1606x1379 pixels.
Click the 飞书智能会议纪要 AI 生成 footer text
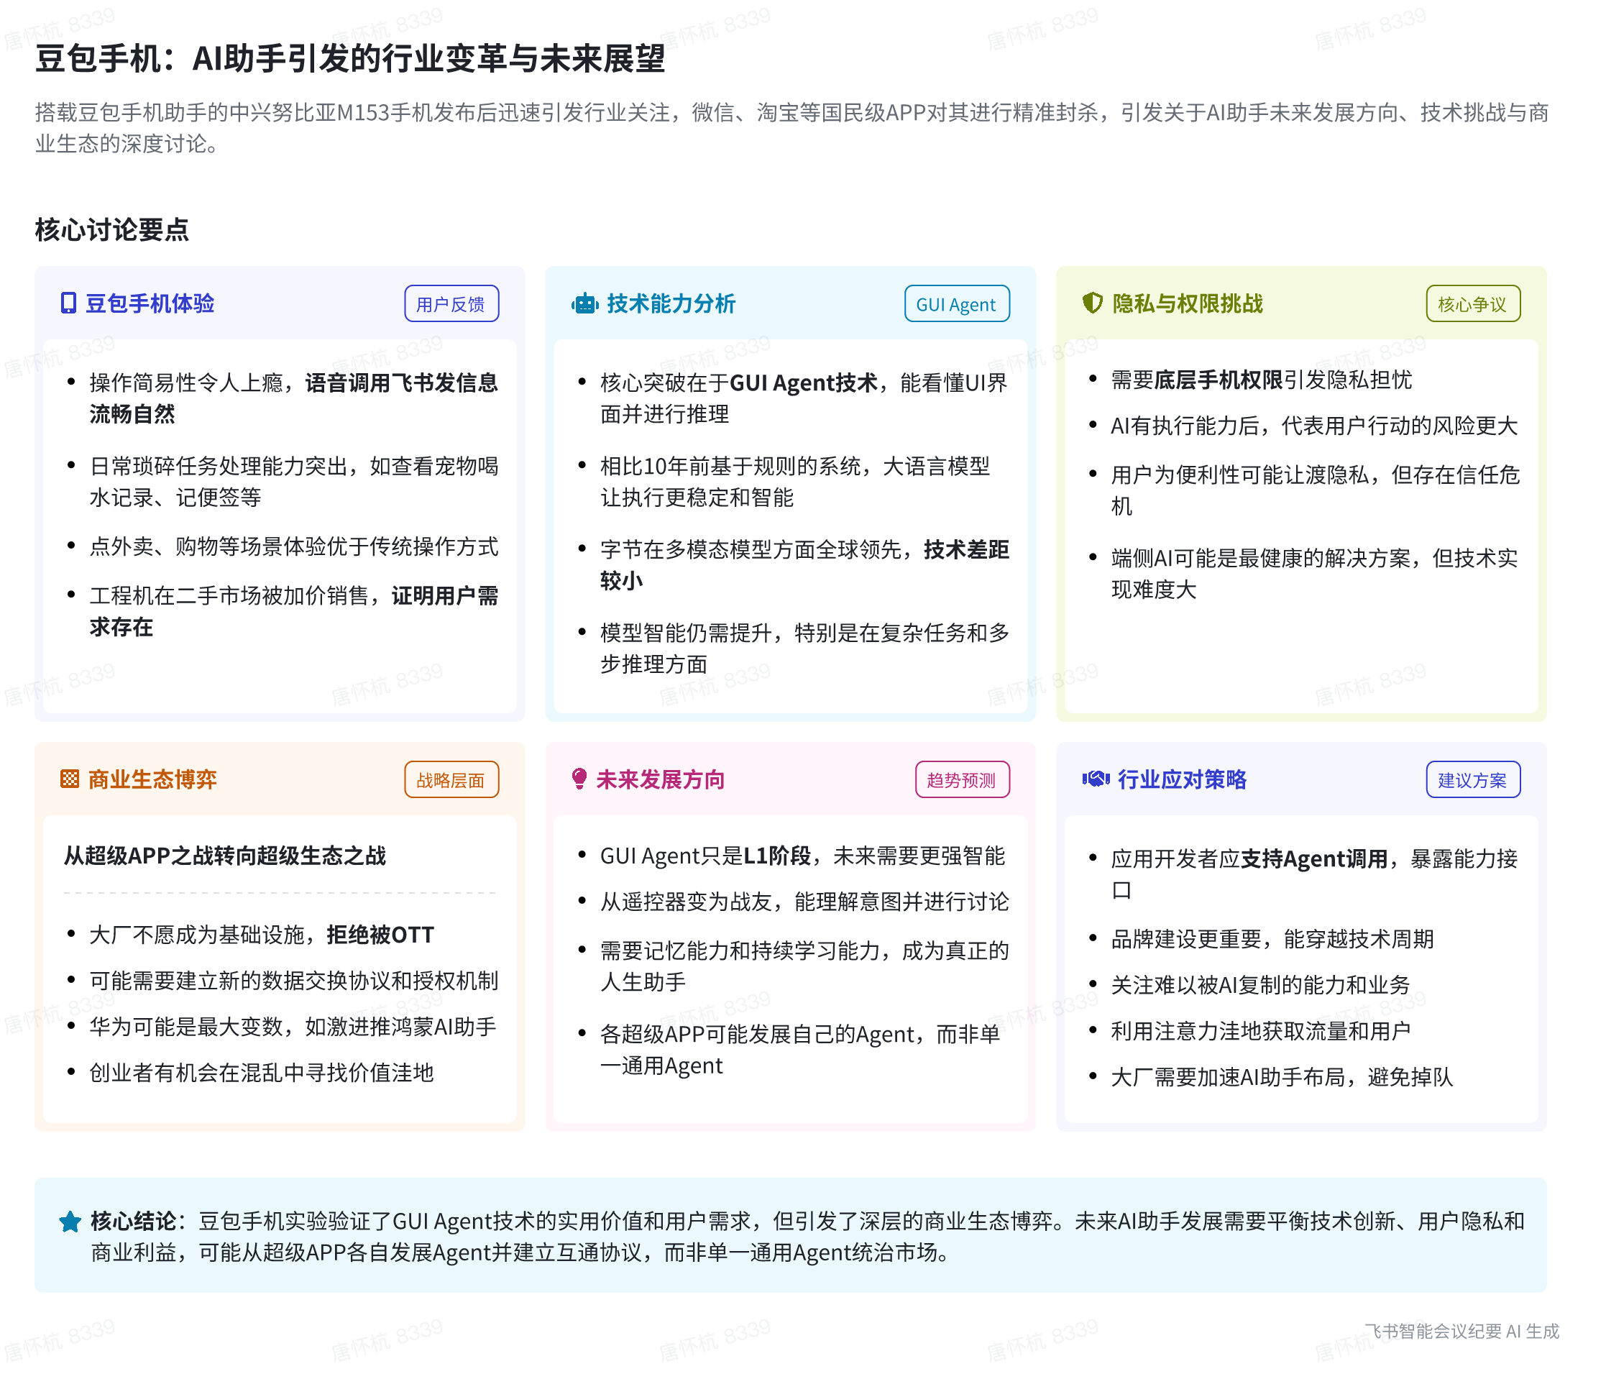(x=1462, y=1331)
